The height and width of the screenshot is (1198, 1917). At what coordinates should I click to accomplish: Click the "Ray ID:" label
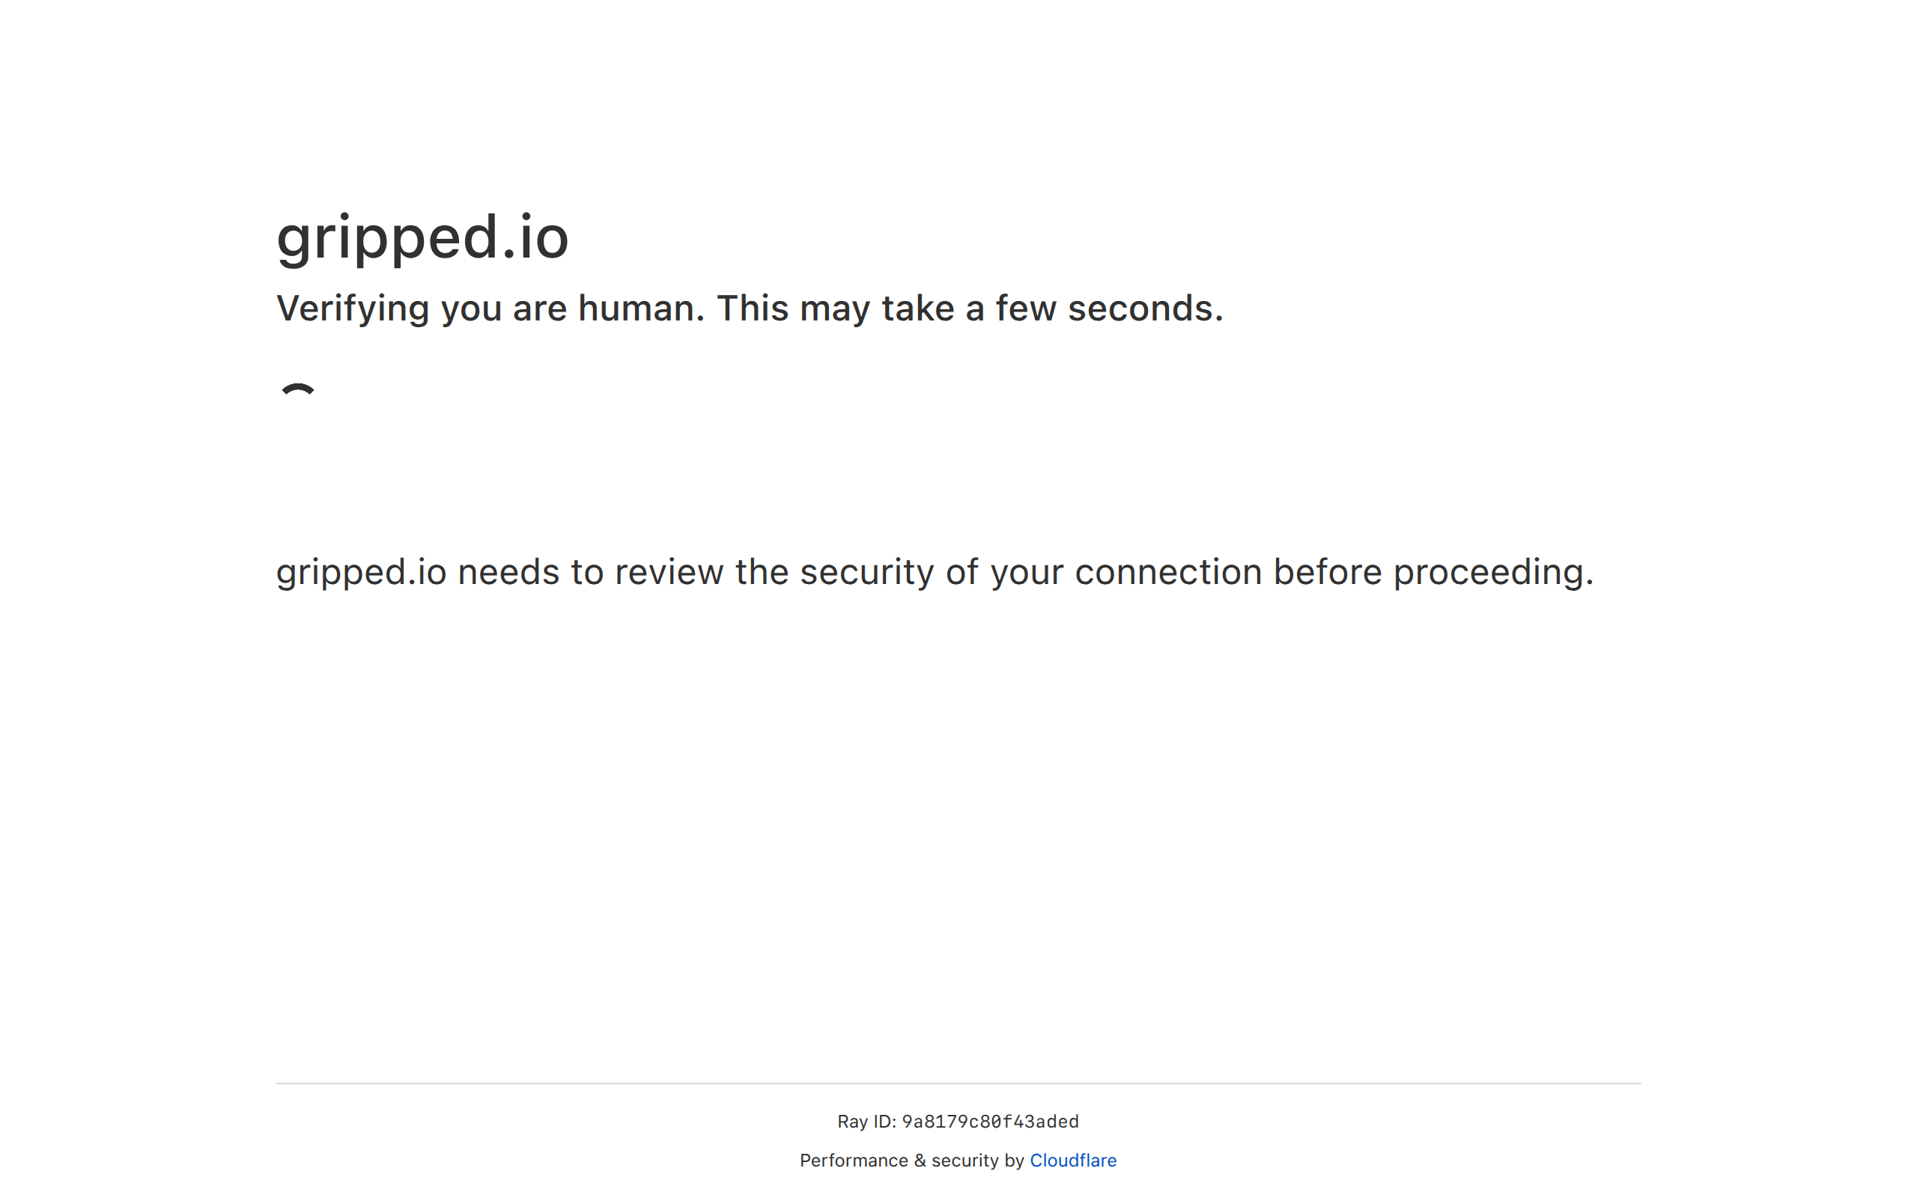pos(866,1121)
